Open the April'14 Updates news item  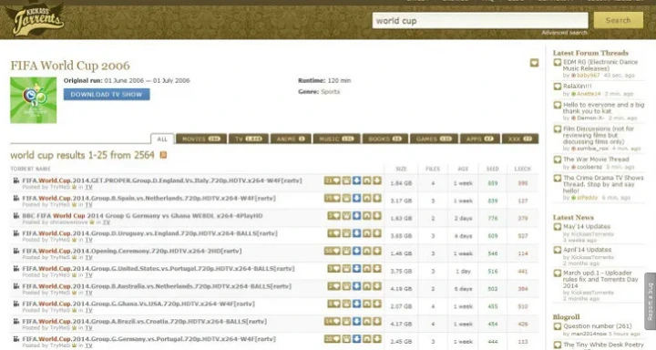pos(587,250)
